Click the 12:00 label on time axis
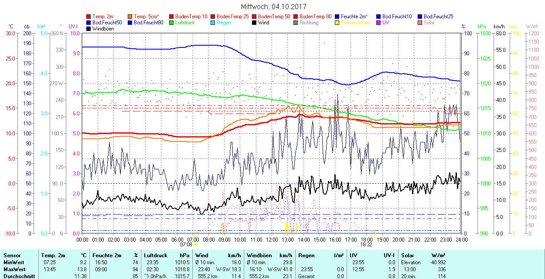 [272, 239]
